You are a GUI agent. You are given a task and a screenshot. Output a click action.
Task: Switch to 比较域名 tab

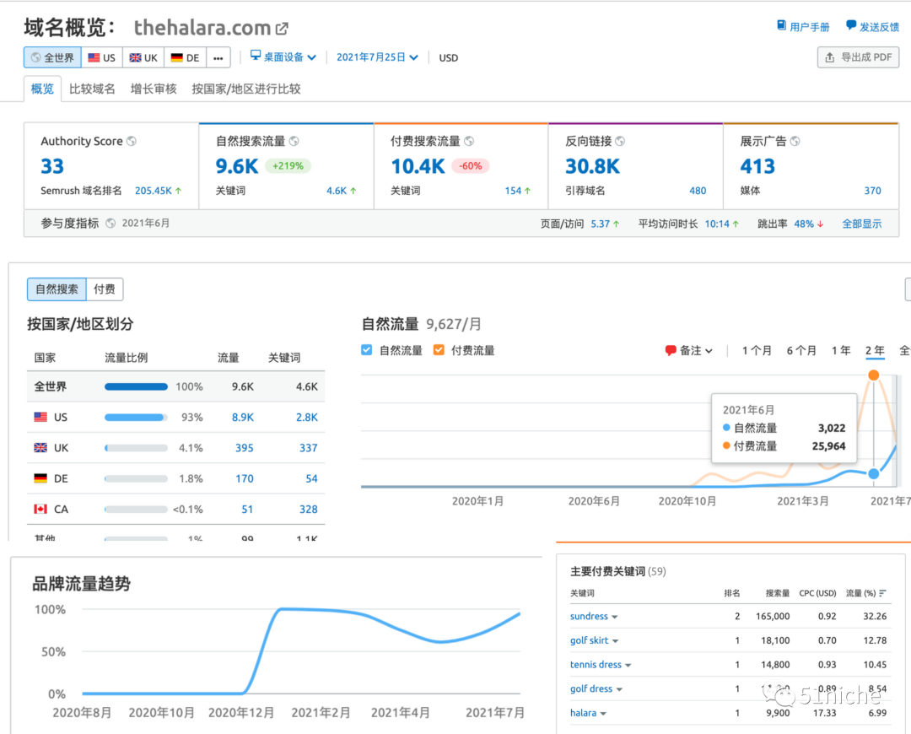pyautogui.click(x=92, y=89)
